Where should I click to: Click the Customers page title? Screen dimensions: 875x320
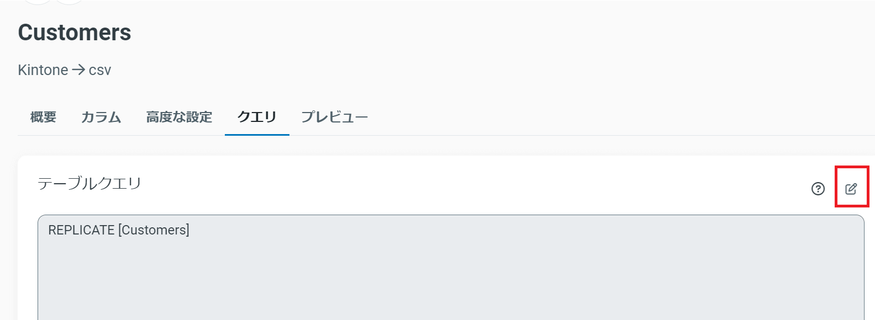point(75,33)
